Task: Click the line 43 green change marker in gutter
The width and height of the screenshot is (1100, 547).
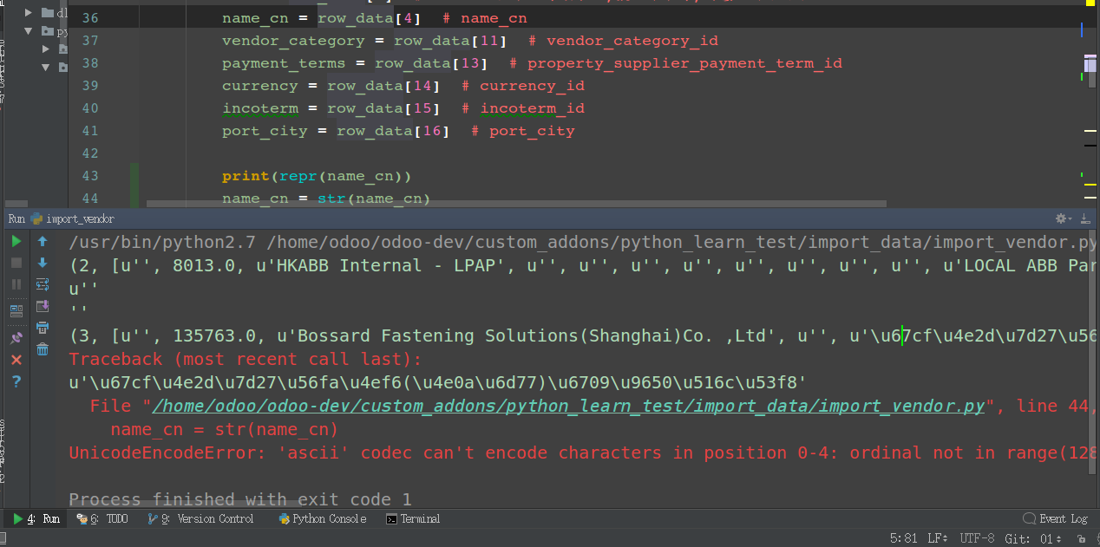Action: click(x=134, y=176)
